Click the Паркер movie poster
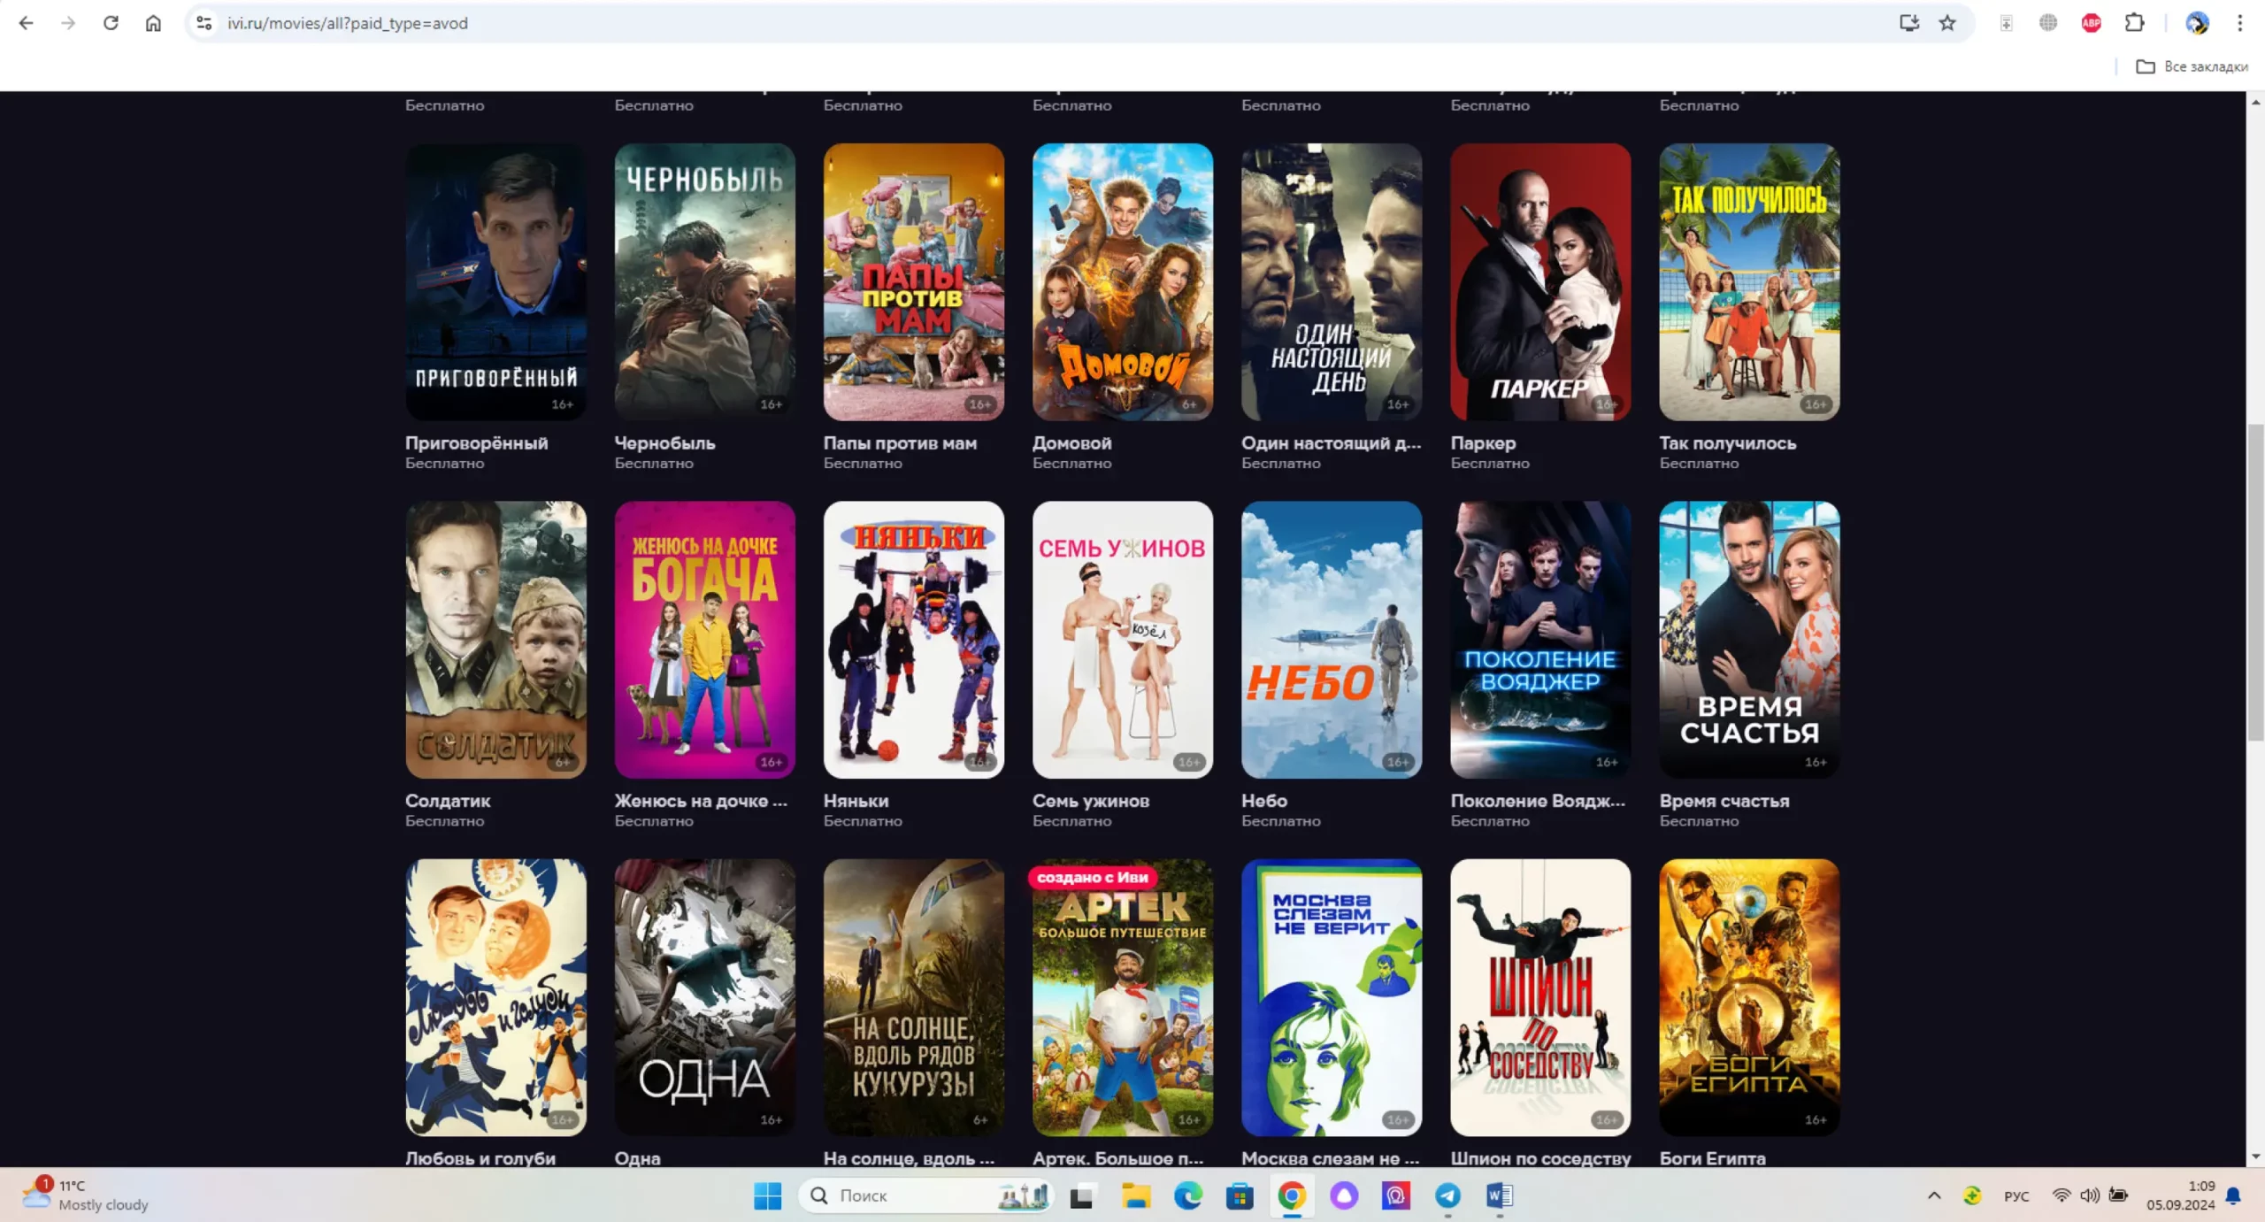The width and height of the screenshot is (2265, 1222). [x=1539, y=281]
